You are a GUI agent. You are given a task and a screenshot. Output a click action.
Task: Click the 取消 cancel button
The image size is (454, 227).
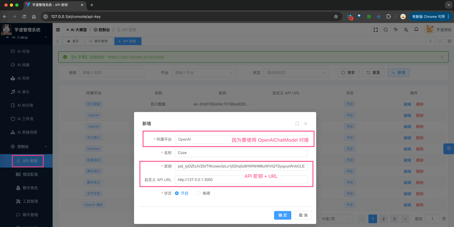(303, 215)
